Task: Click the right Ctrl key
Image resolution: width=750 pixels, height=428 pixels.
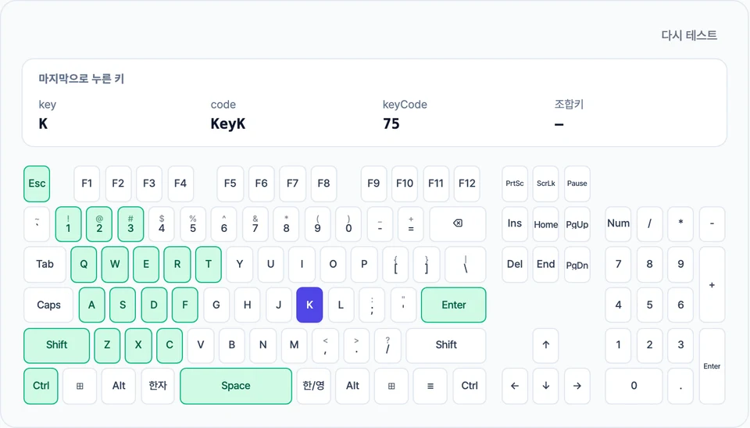Action: tap(470, 386)
